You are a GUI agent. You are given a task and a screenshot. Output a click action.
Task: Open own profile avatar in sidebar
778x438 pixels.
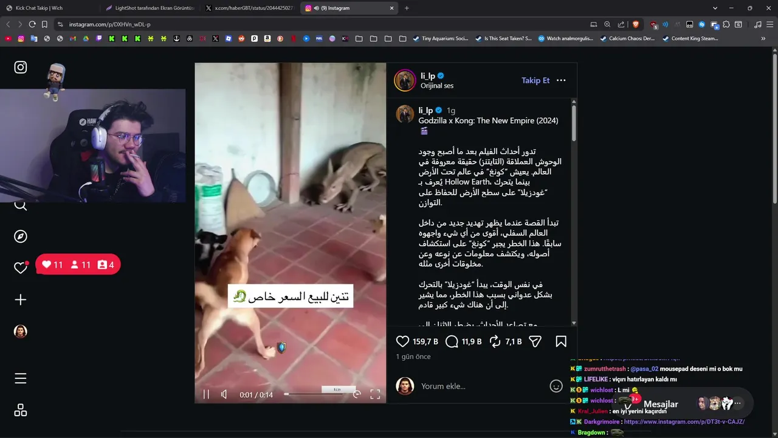21,332
